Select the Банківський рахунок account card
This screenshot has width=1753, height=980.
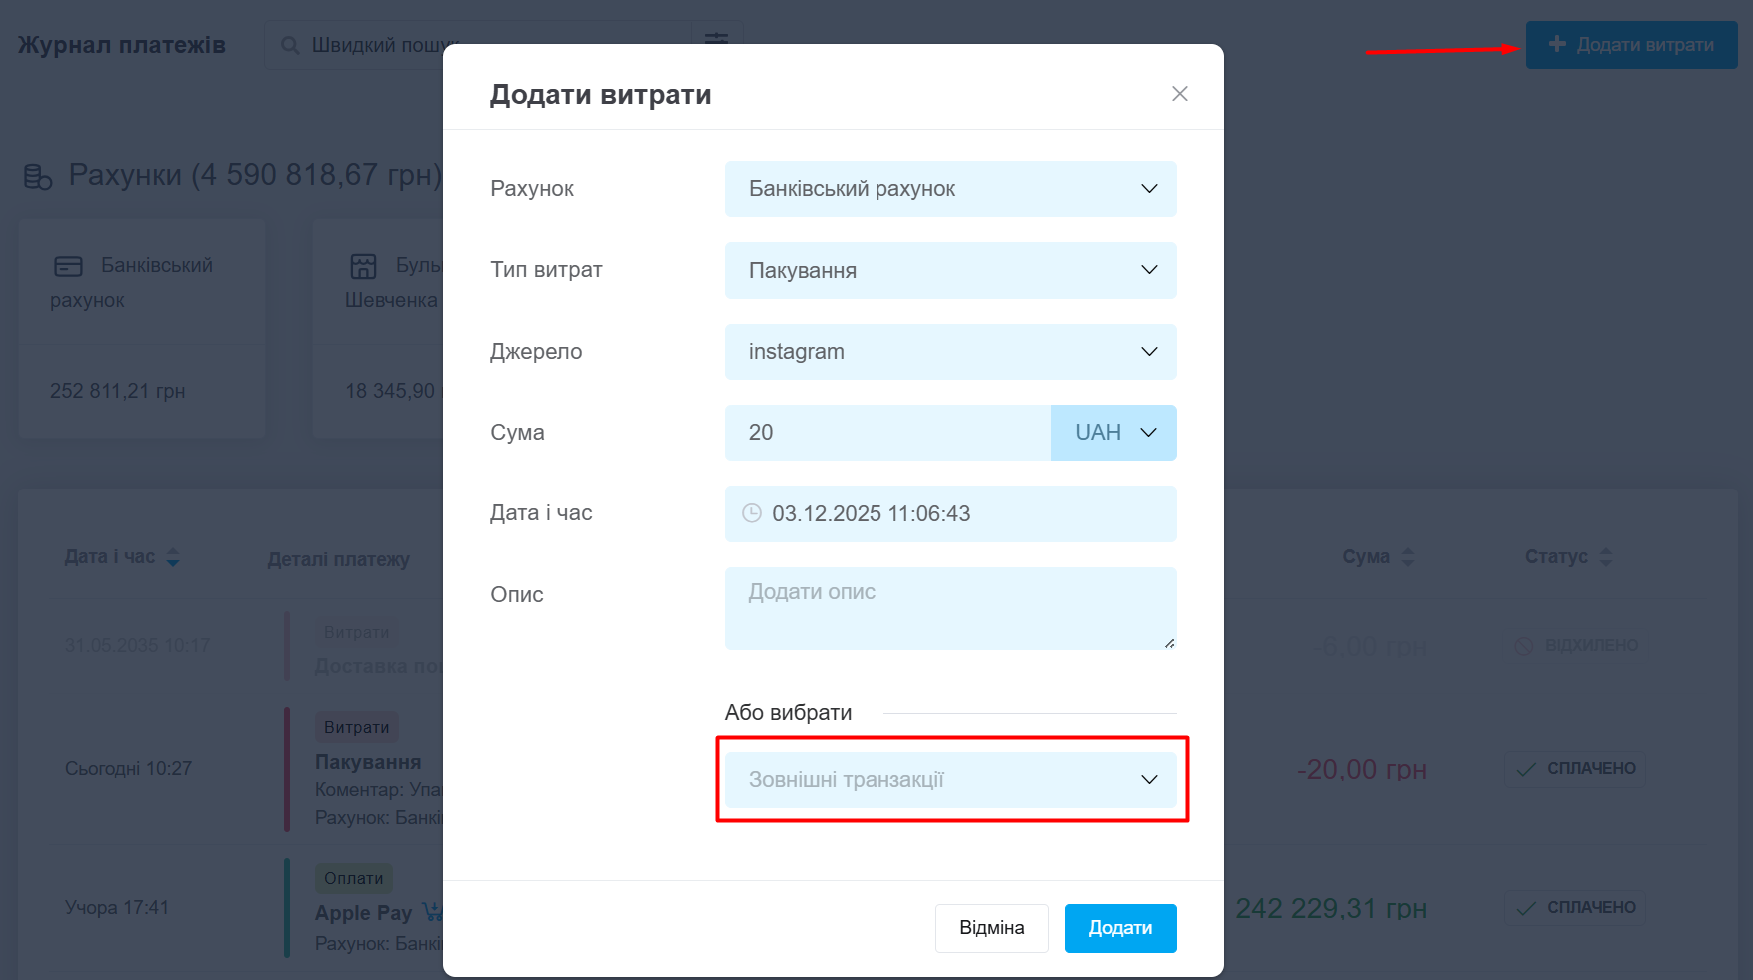142,328
